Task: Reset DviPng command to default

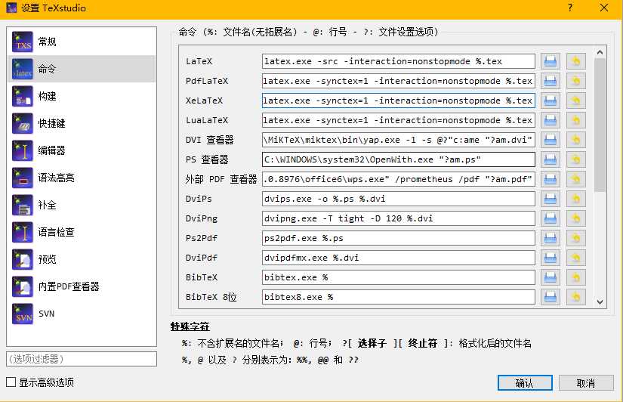Action: (575, 218)
